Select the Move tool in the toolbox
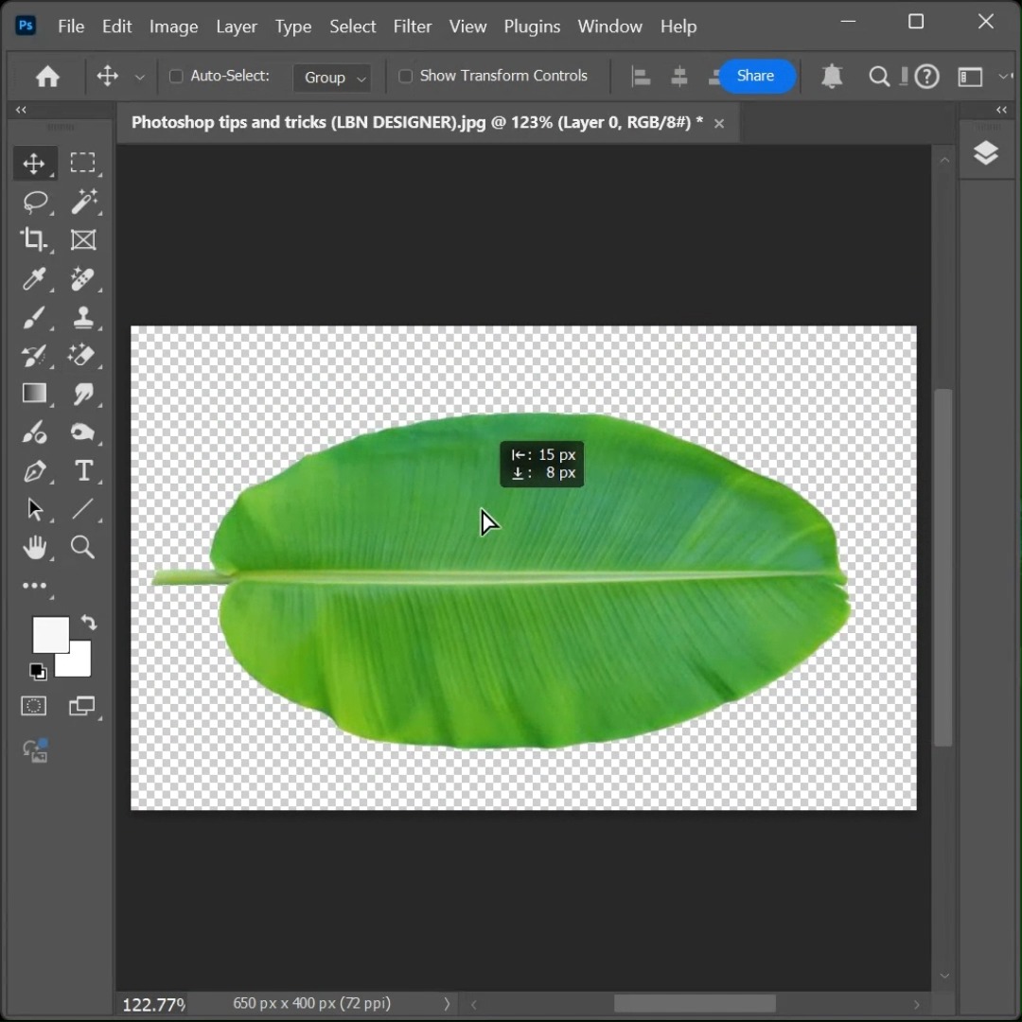The image size is (1022, 1022). 34,163
